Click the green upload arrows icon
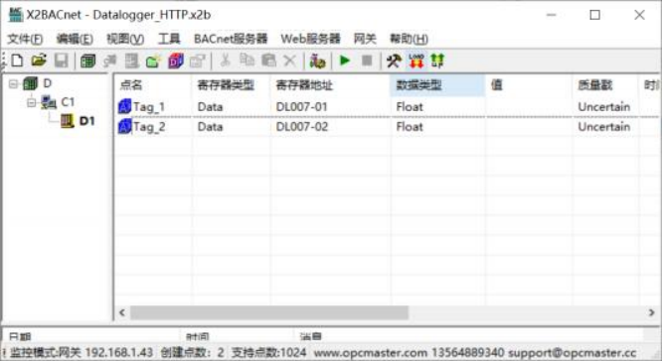This screenshot has width=663, height=361. click(x=437, y=61)
